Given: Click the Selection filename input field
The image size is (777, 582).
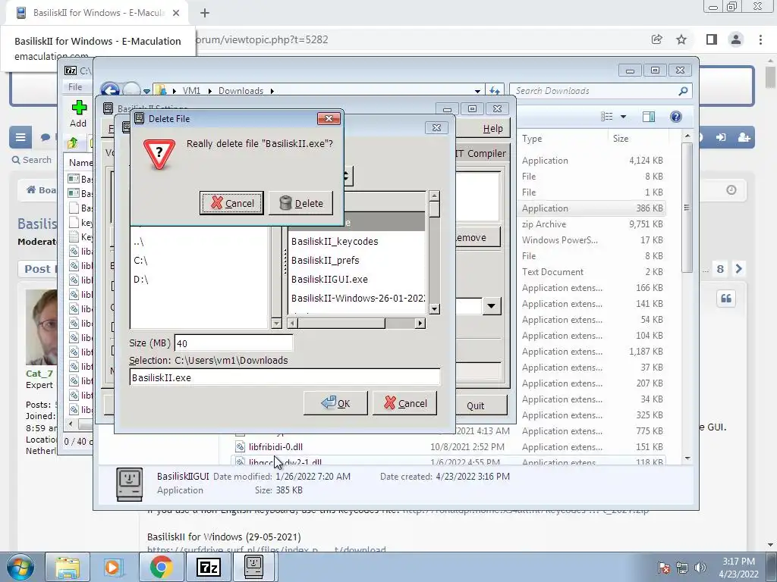Looking at the screenshot, I should point(285,377).
